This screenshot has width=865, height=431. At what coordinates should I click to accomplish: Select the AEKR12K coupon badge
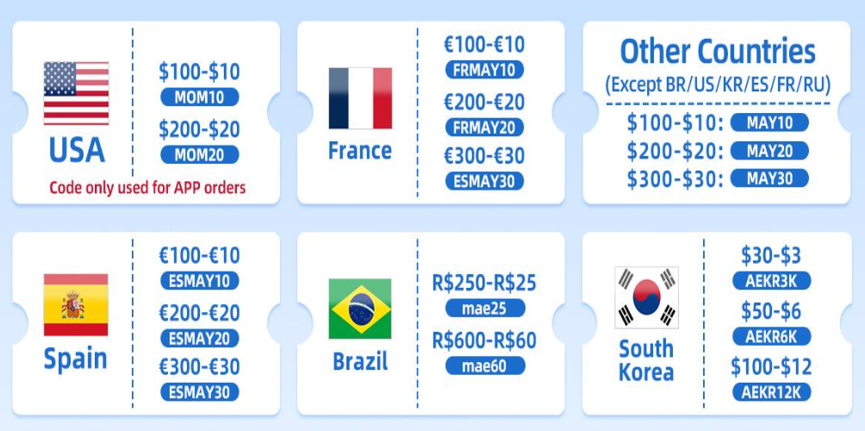pos(771,392)
